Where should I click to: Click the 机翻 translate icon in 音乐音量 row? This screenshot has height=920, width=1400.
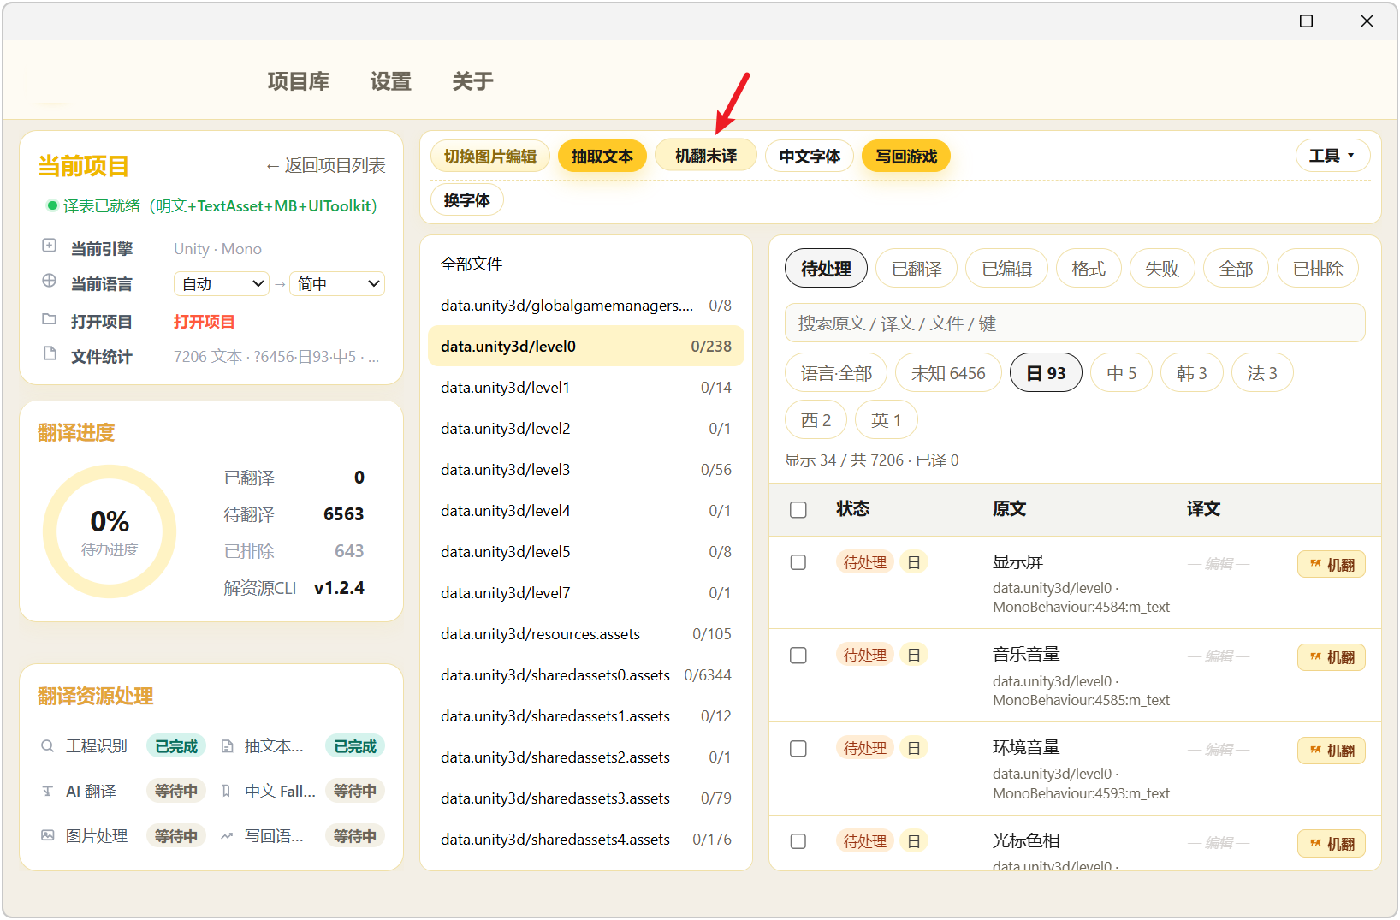tap(1315, 657)
